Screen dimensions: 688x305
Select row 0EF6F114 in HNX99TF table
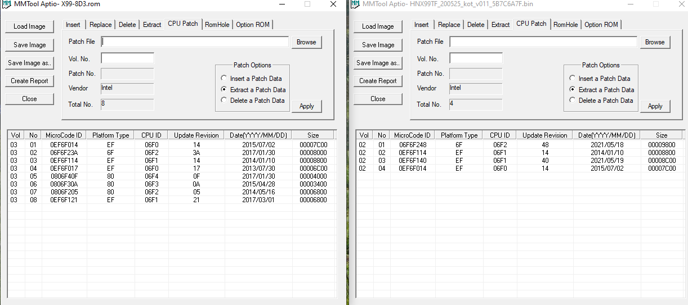tap(520, 153)
